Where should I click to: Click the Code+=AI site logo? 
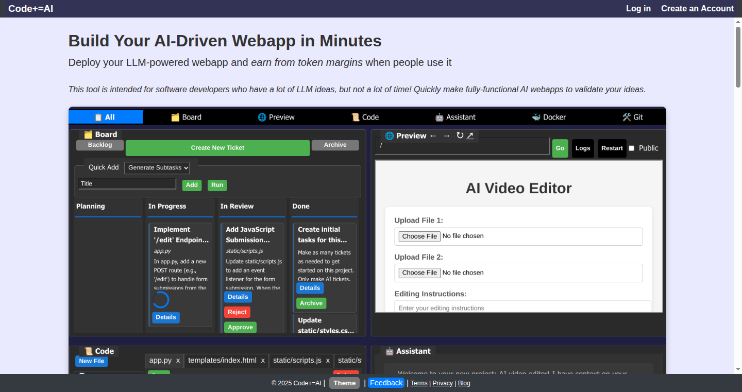[x=31, y=9]
